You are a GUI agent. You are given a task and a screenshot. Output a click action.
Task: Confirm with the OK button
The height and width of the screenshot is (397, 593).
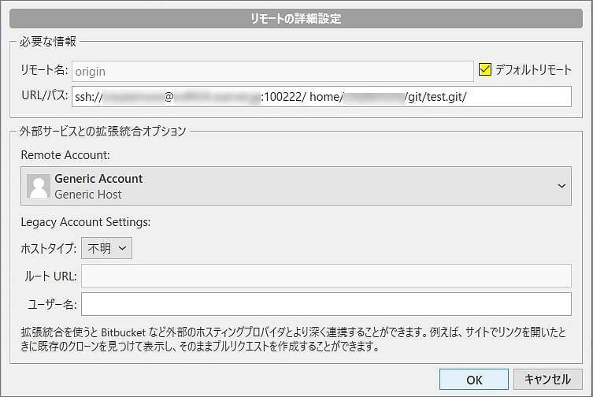[474, 380]
